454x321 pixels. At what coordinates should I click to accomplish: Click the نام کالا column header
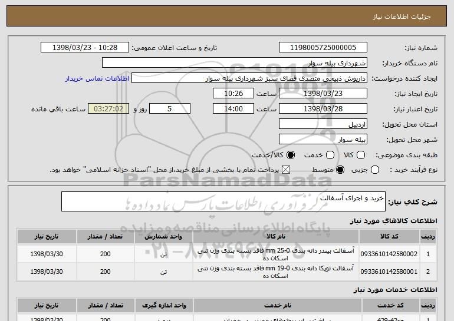click(x=276, y=237)
